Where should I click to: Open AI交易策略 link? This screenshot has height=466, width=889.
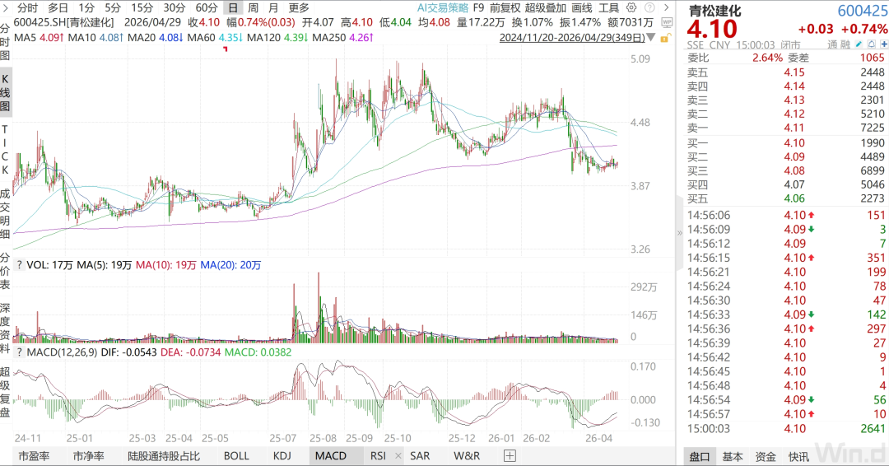click(x=443, y=7)
